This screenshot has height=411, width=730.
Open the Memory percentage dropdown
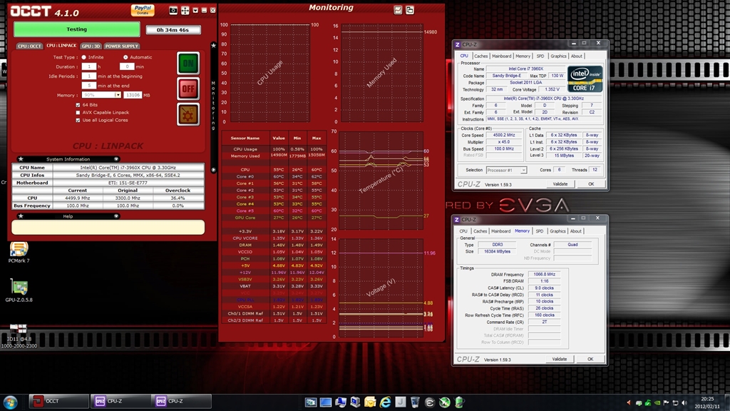[x=117, y=95]
